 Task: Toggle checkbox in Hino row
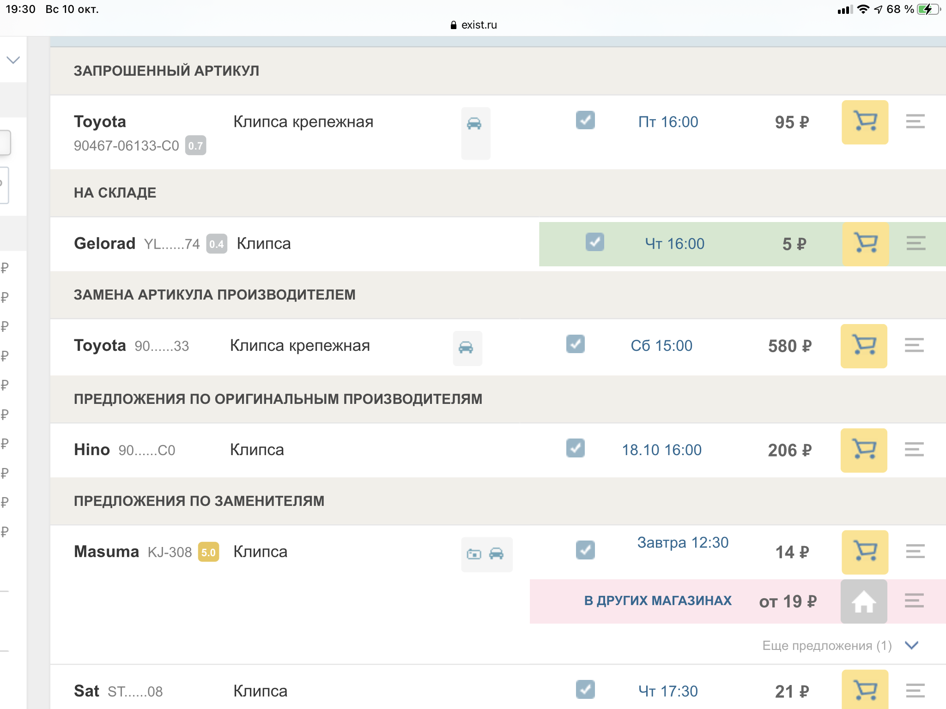pos(576,448)
